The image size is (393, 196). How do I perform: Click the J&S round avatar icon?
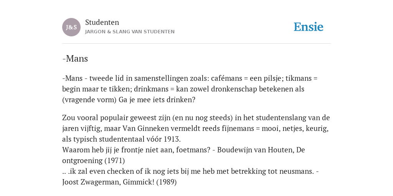tap(71, 27)
